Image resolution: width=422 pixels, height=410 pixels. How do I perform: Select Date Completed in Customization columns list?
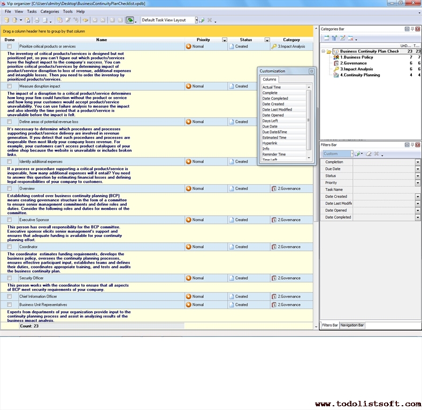(275, 98)
